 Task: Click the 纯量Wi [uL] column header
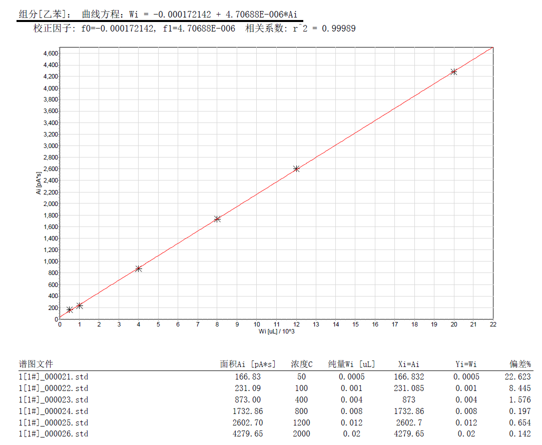(x=351, y=364)
